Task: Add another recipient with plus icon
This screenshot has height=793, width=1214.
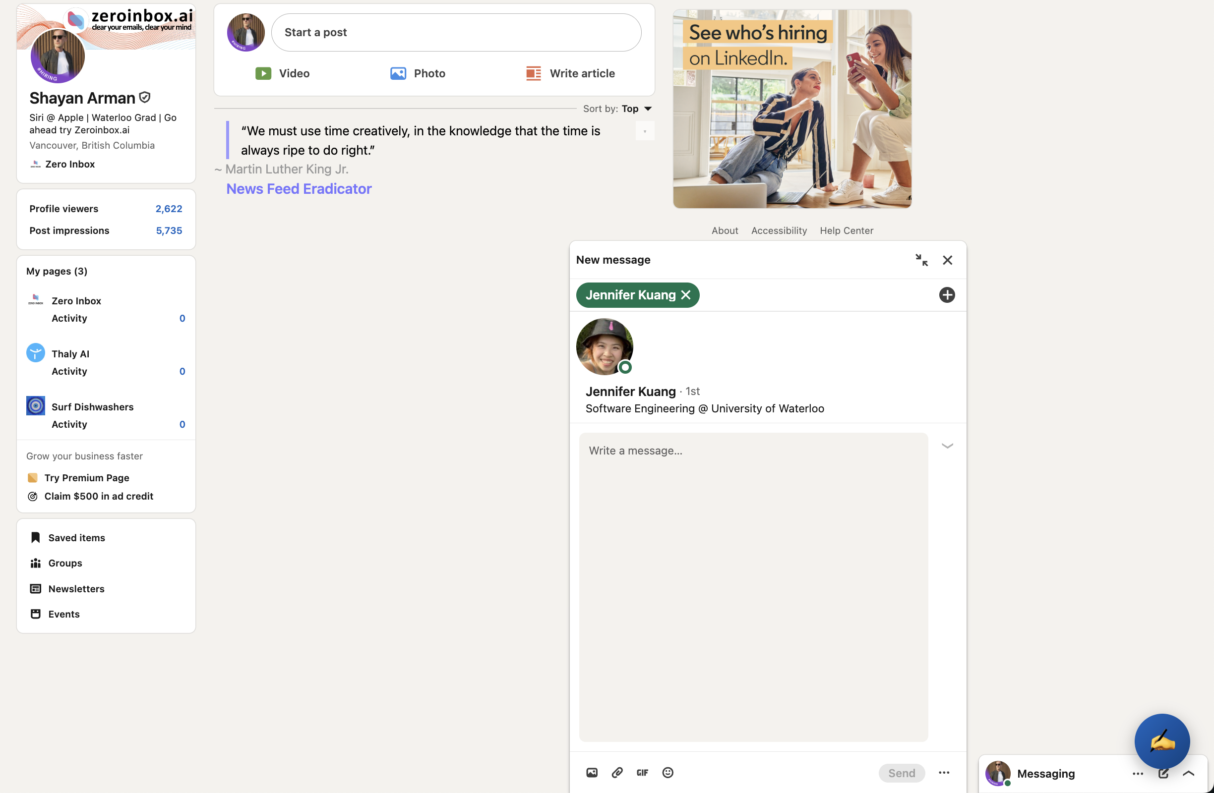Action: click(x=947, y=295)
